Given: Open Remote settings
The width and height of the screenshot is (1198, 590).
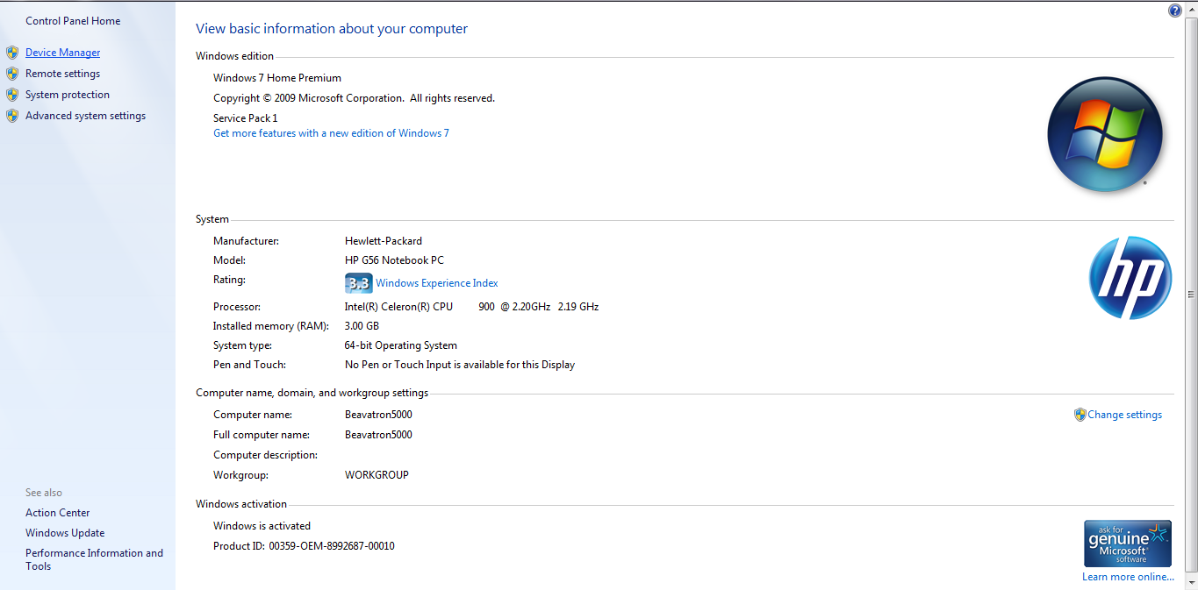Looking at the screenshot, I should tap(62, 74).
